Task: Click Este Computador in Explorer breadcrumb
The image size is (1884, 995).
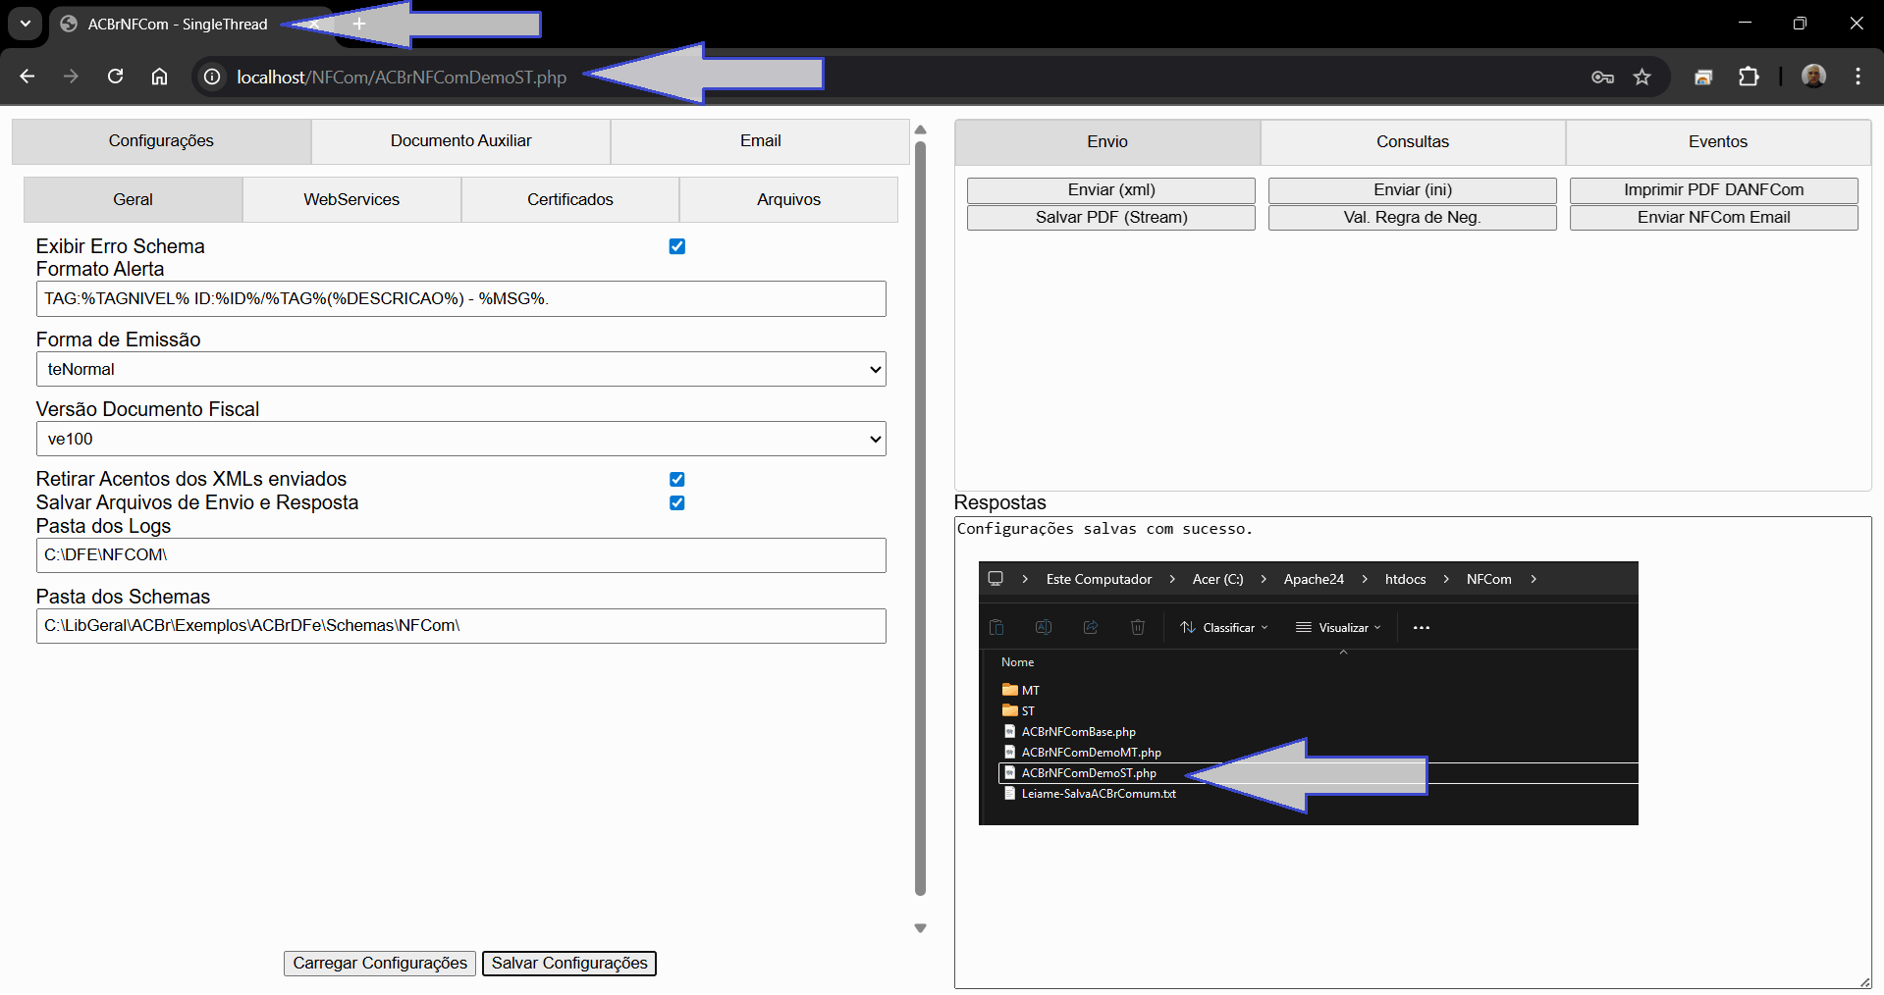Action: [x=1099, y=579]
